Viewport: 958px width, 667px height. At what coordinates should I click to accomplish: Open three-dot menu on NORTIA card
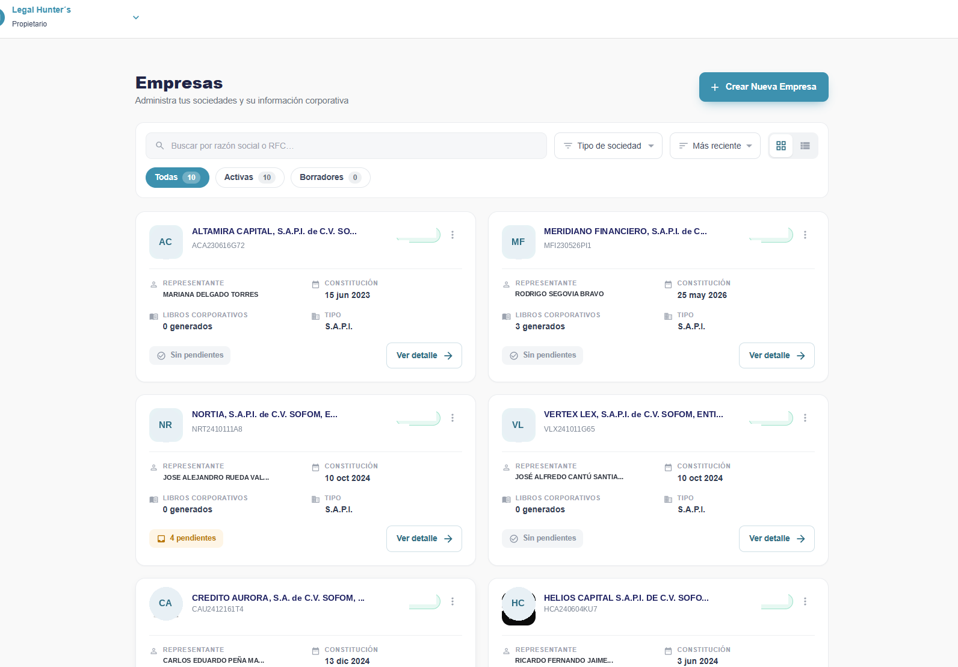453,418
